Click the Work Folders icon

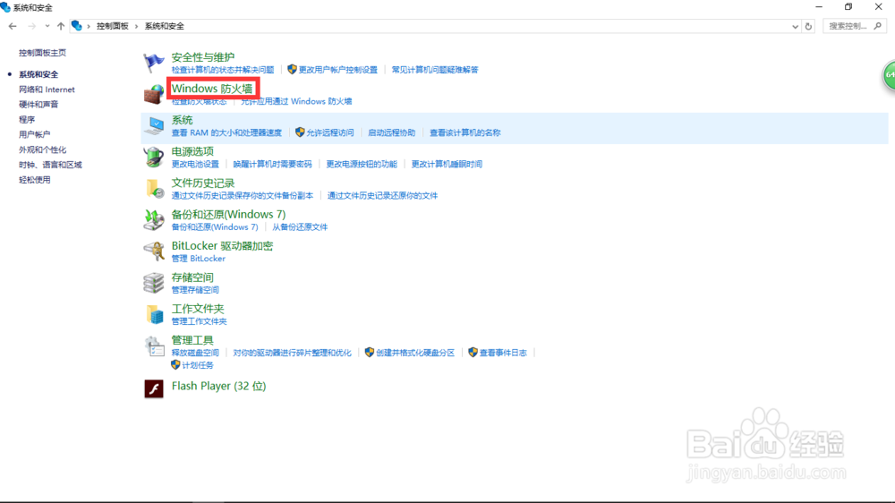click(x=154, y=314)
